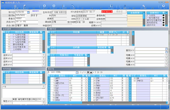The image size is (170, 110).
Task: Open the folder icon beside 菌別コメント
Action: pyautogui.click(x=166, y=48)
